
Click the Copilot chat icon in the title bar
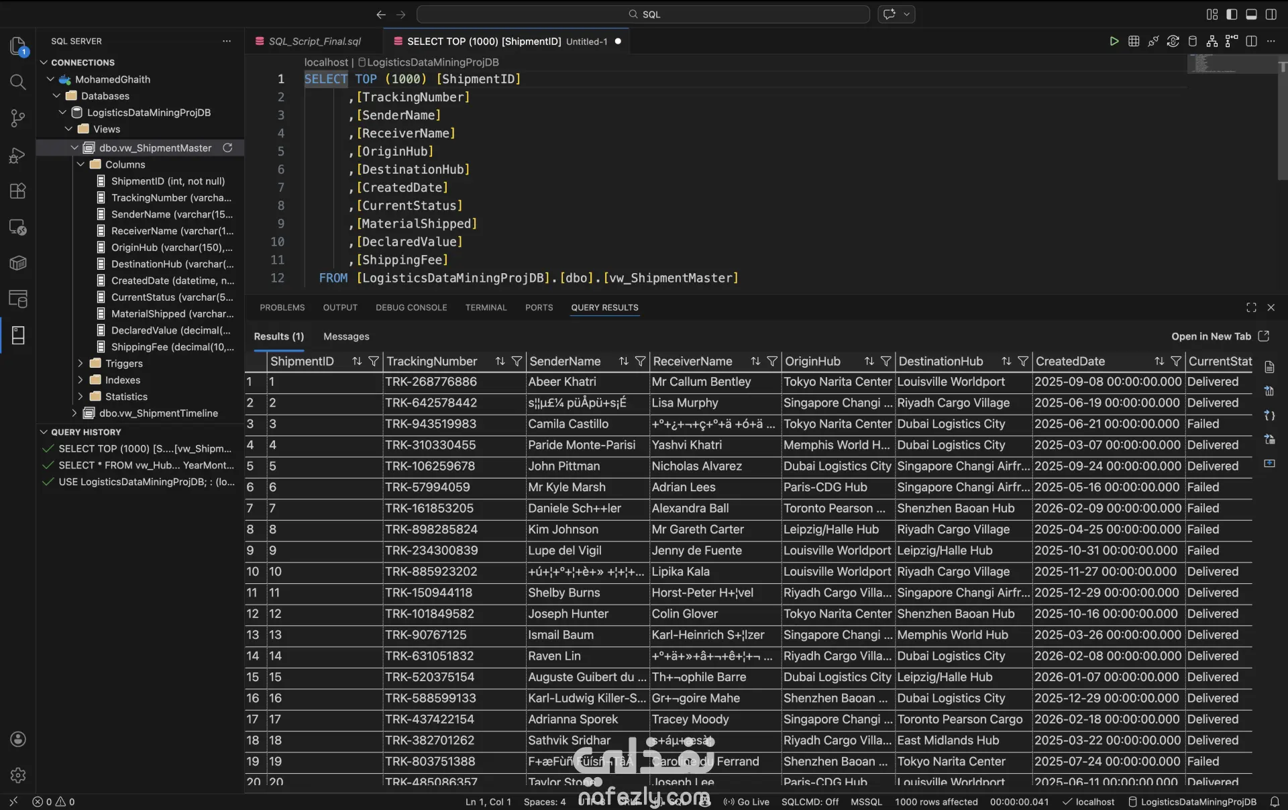(x=890, y=14)
